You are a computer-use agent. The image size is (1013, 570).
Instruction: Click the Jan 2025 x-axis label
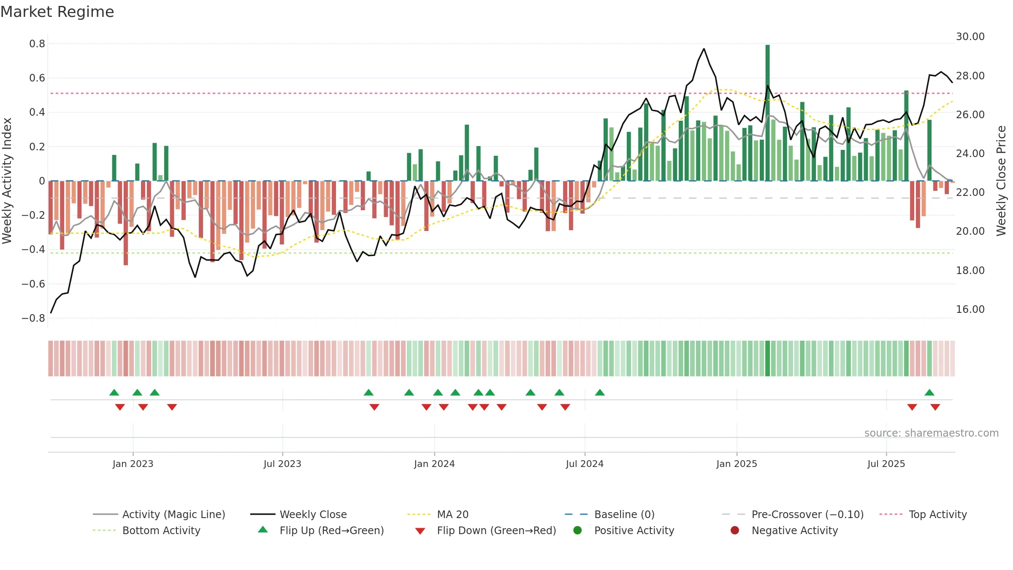(x=737, y=464)
